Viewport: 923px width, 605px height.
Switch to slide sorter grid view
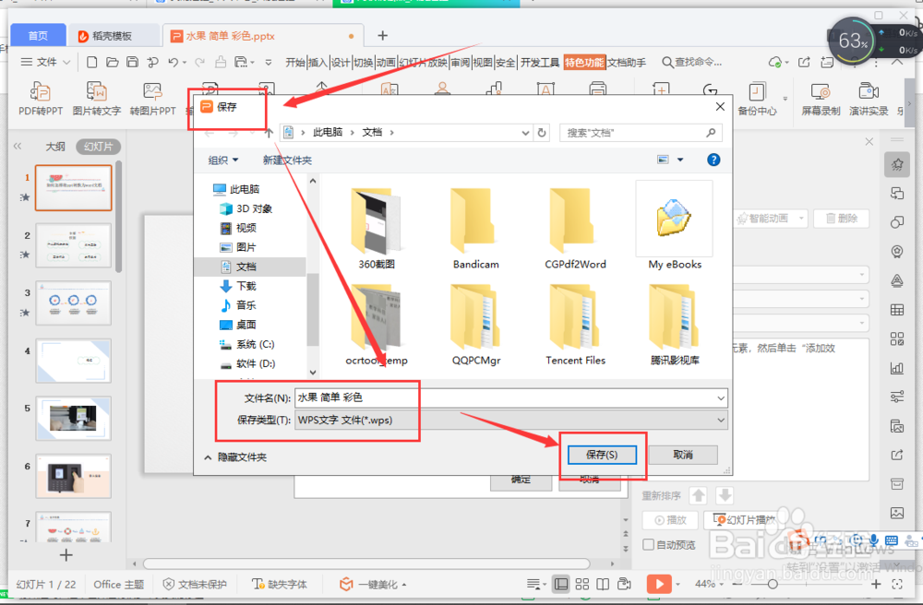tap(582, 584)
